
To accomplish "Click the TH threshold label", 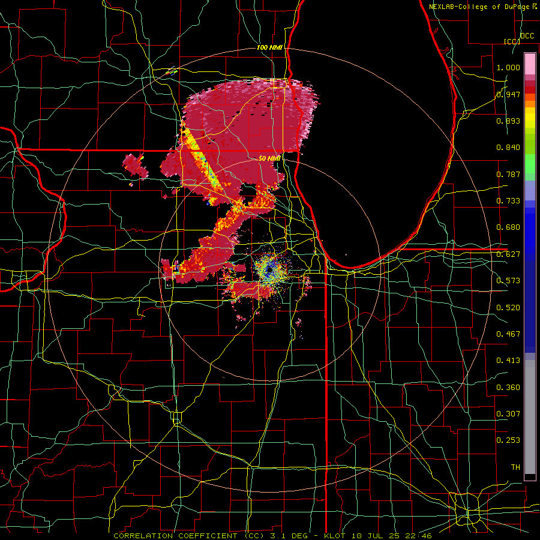I will tap(515, 467).
